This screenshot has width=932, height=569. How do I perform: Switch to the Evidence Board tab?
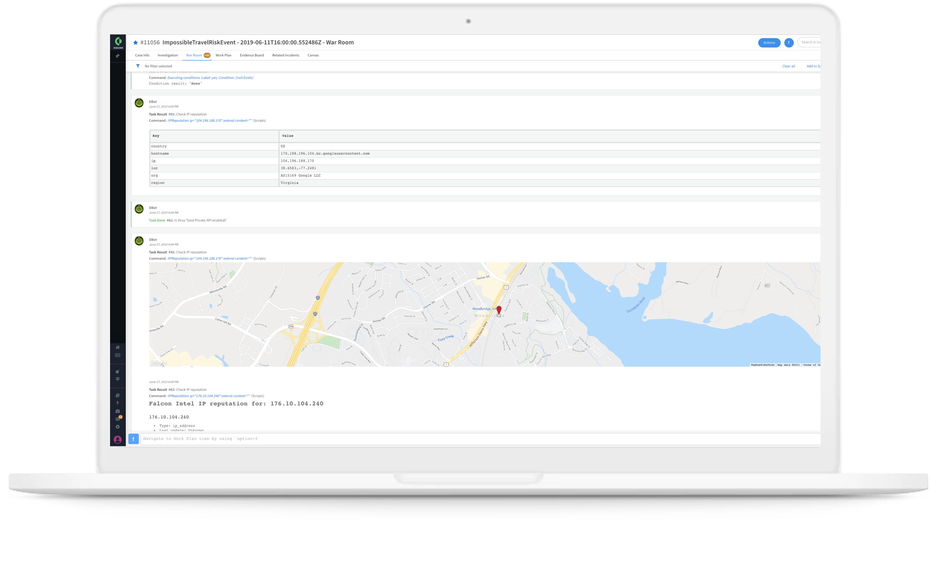(x=252, y=55)
